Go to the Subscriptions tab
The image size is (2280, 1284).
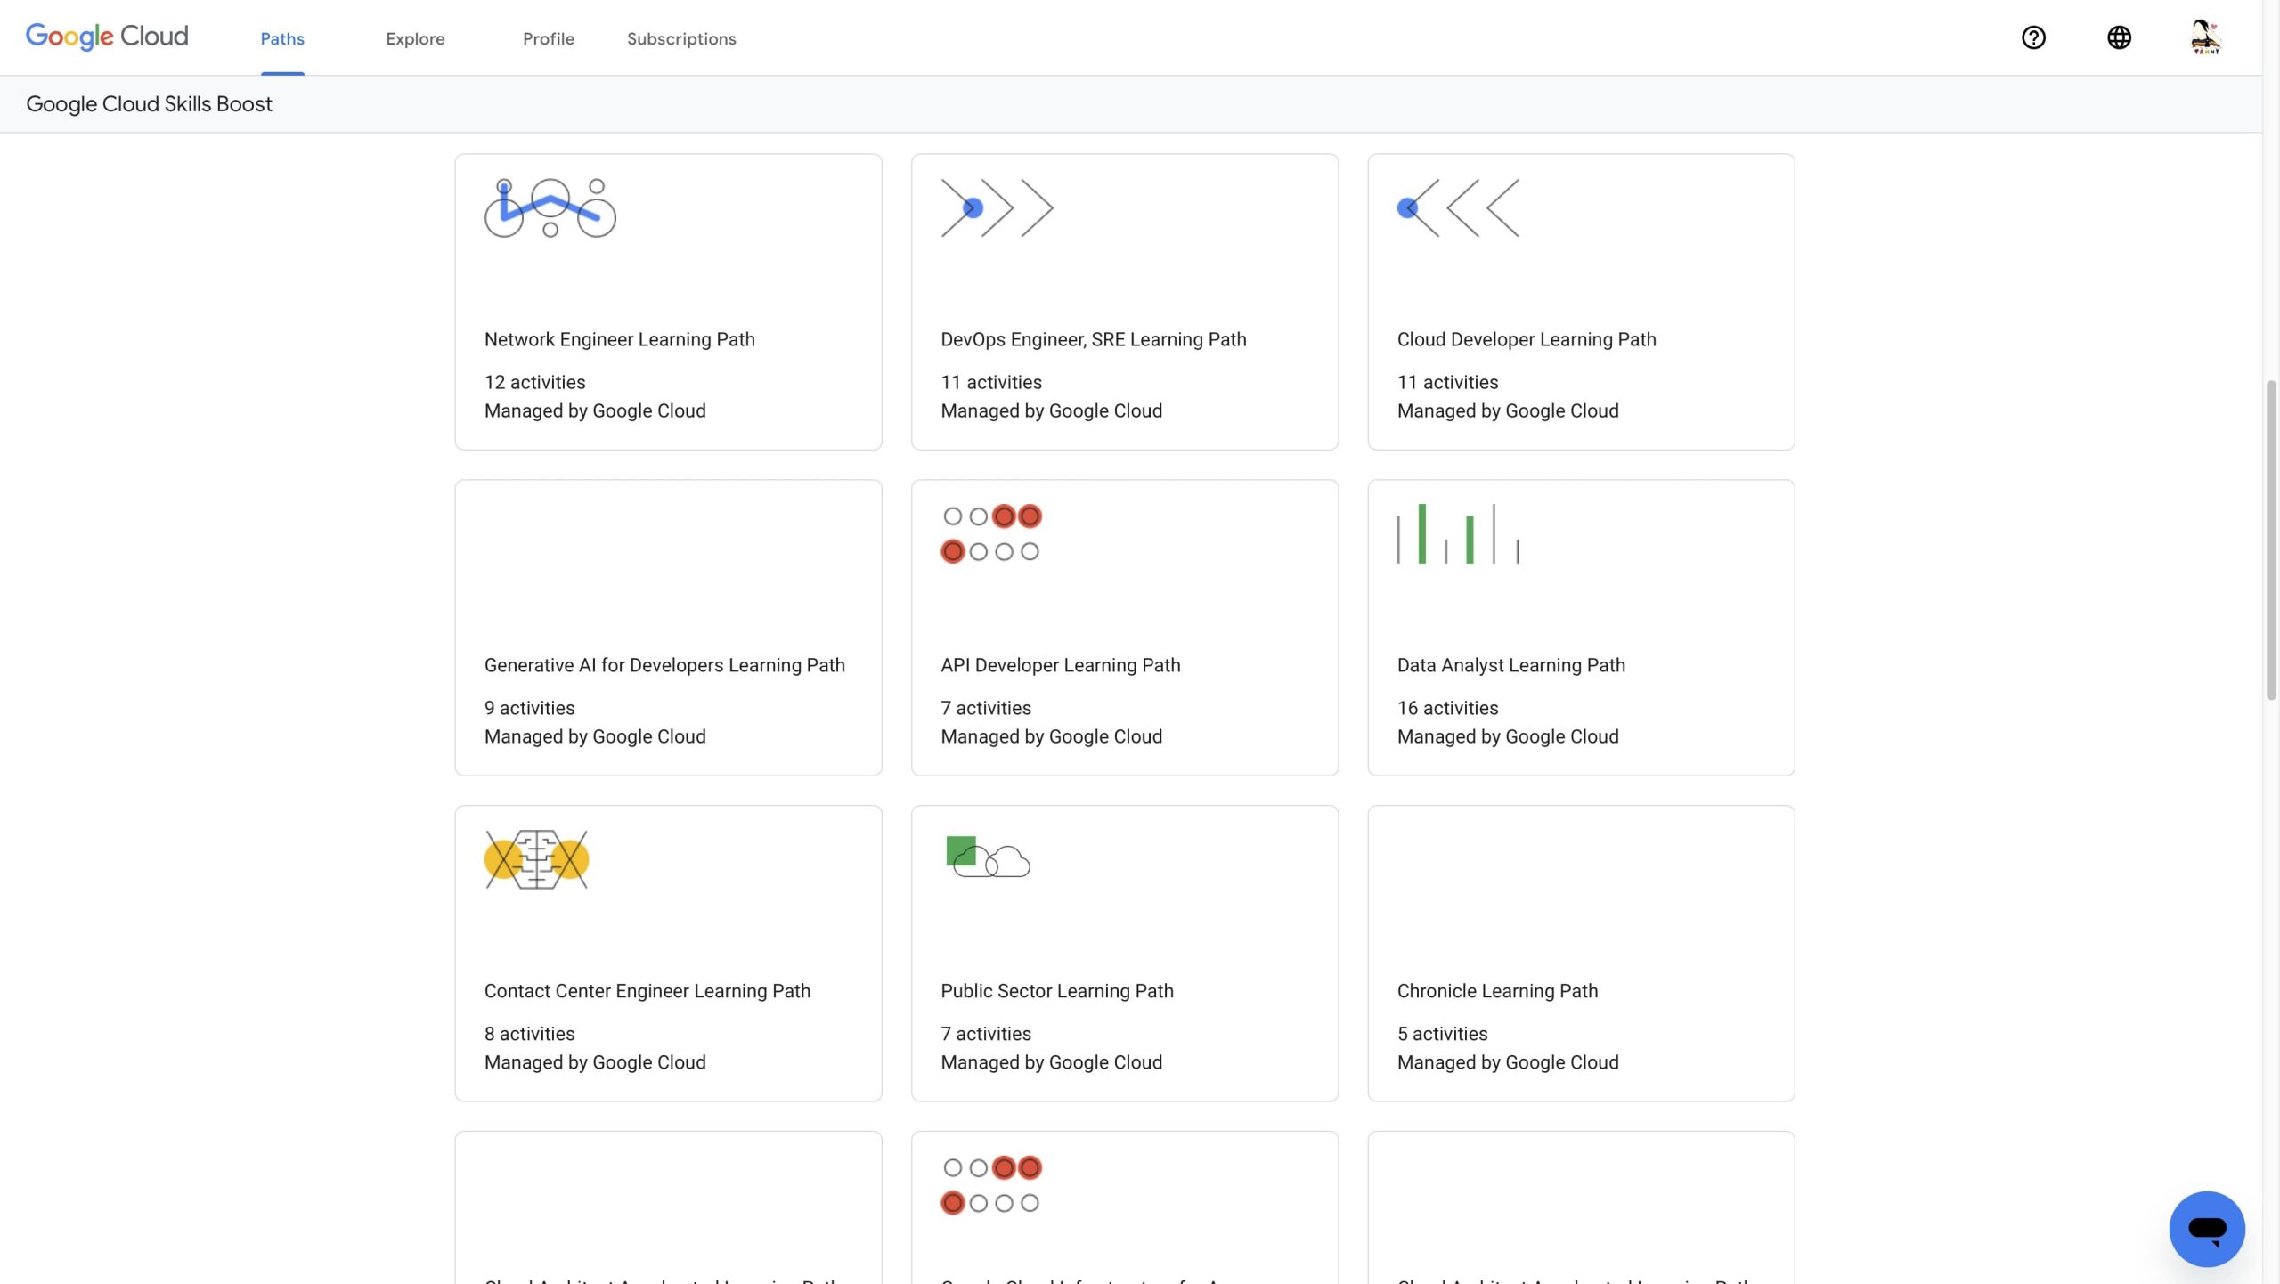681,38
